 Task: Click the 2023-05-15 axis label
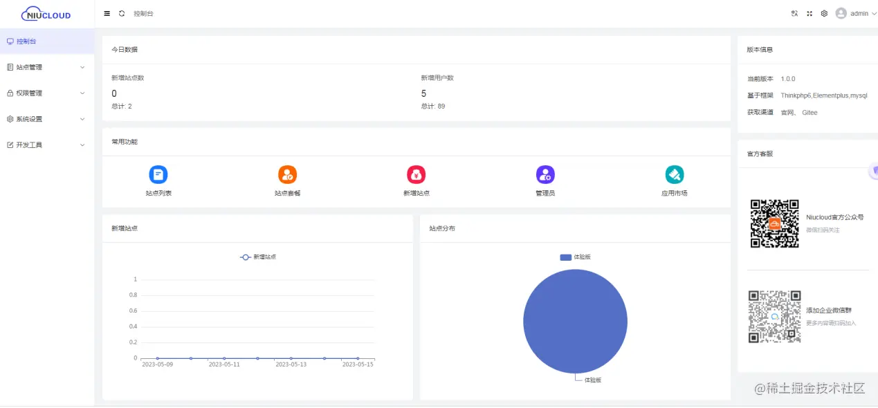(358, 364)
